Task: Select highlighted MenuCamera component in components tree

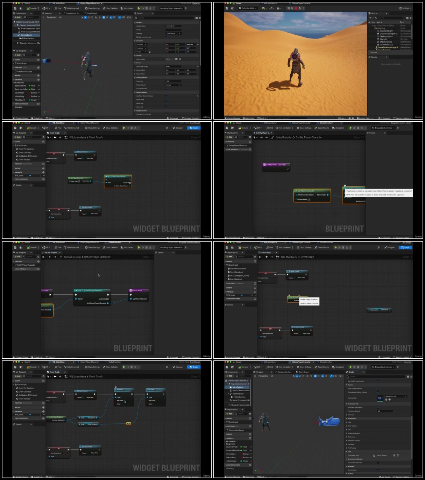Action: pos(237,387)
